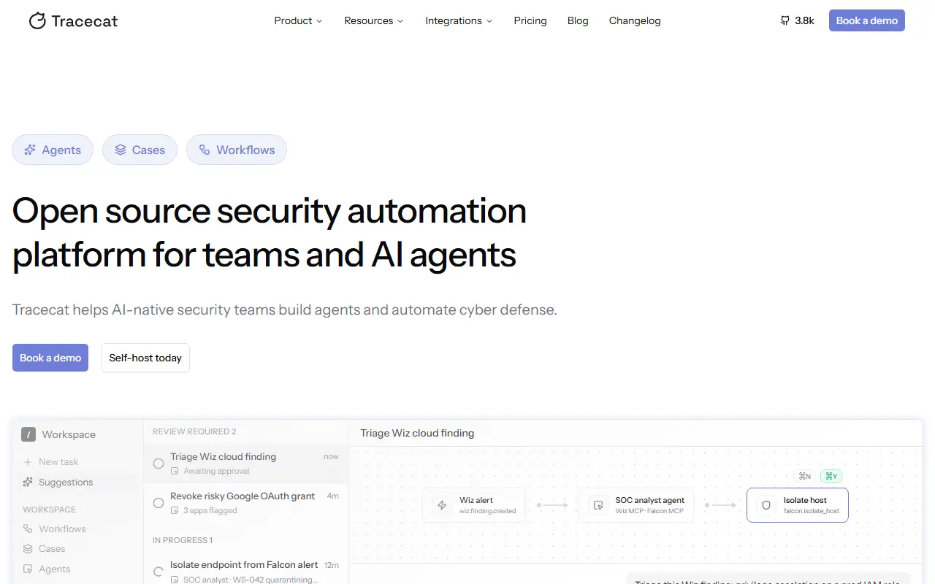Screen dimensions: 935x584
Task: Click the spinner beside Isolate endpoint from Falcon alert
Action: pos(159,572)
